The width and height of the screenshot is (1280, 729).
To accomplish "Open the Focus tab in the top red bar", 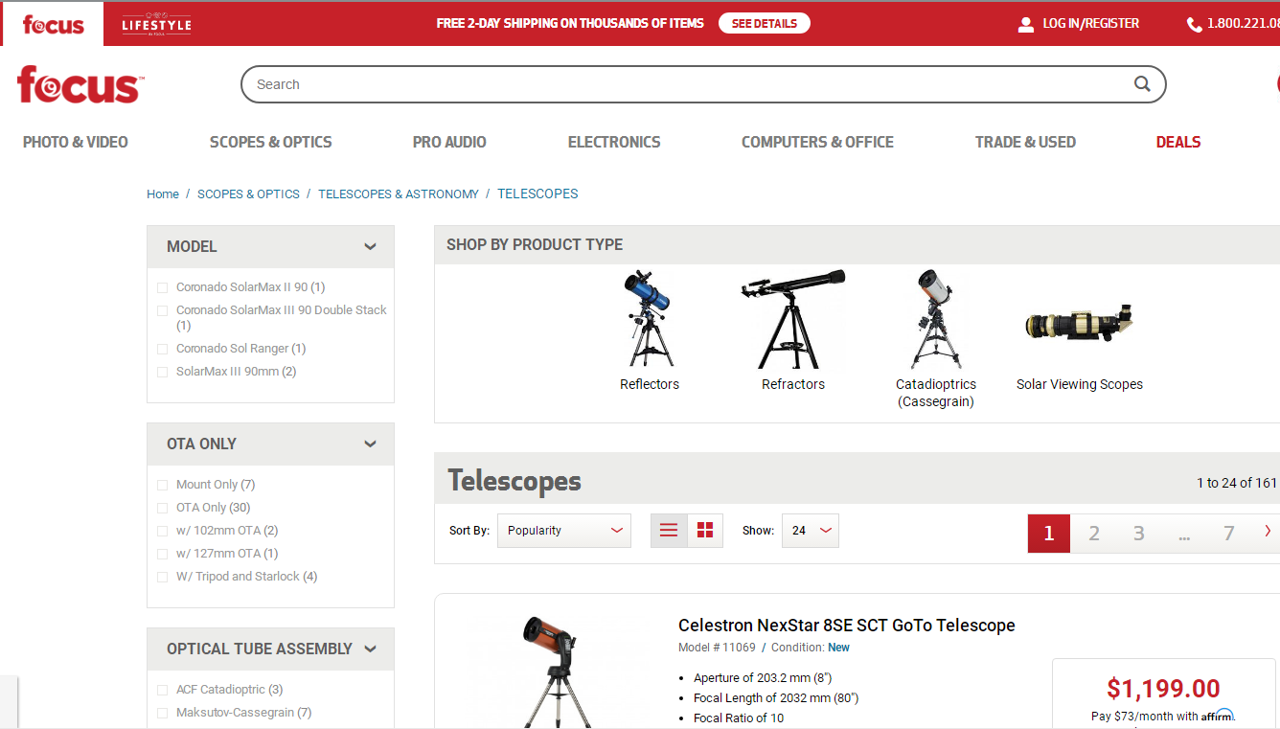I will click(53, 24).
